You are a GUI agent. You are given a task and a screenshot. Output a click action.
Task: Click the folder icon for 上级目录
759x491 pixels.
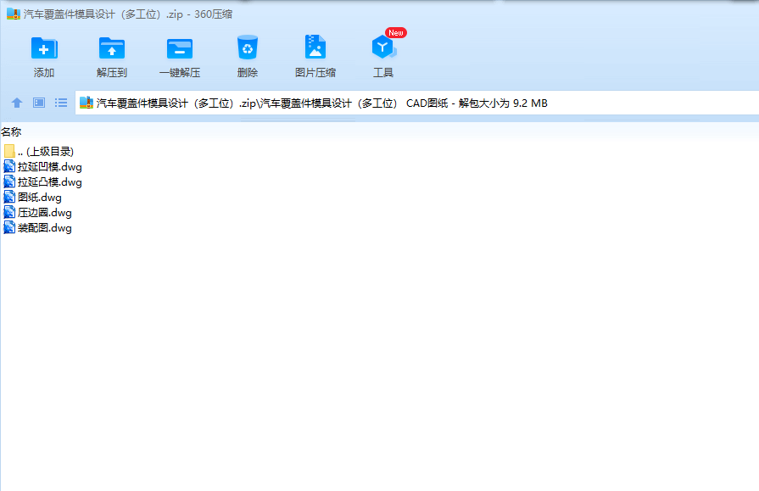click(x=9, y=151)
